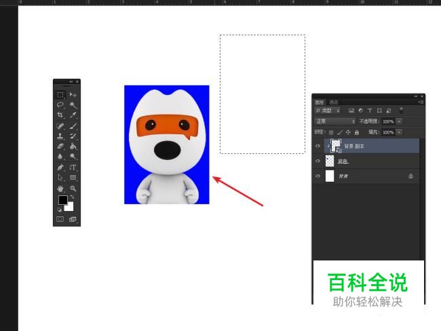Select the Rectangular Marquee tool
The width and height of the screenshot is (441, 331).
click(60, 95)
